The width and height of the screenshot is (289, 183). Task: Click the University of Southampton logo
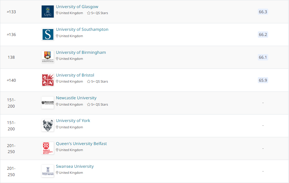click(48, 34)
